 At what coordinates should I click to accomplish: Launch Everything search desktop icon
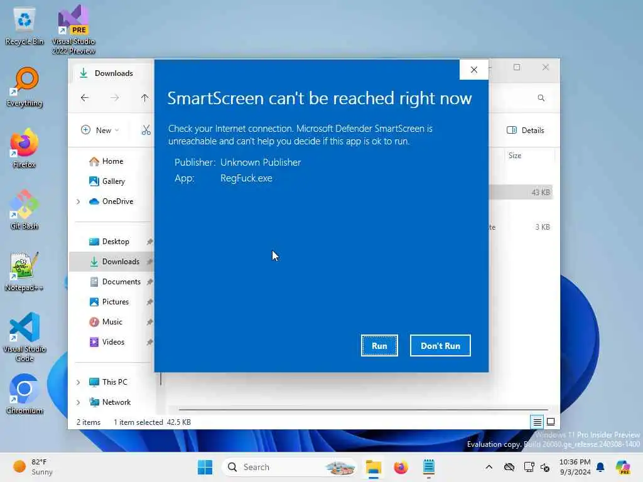(24, 87)
